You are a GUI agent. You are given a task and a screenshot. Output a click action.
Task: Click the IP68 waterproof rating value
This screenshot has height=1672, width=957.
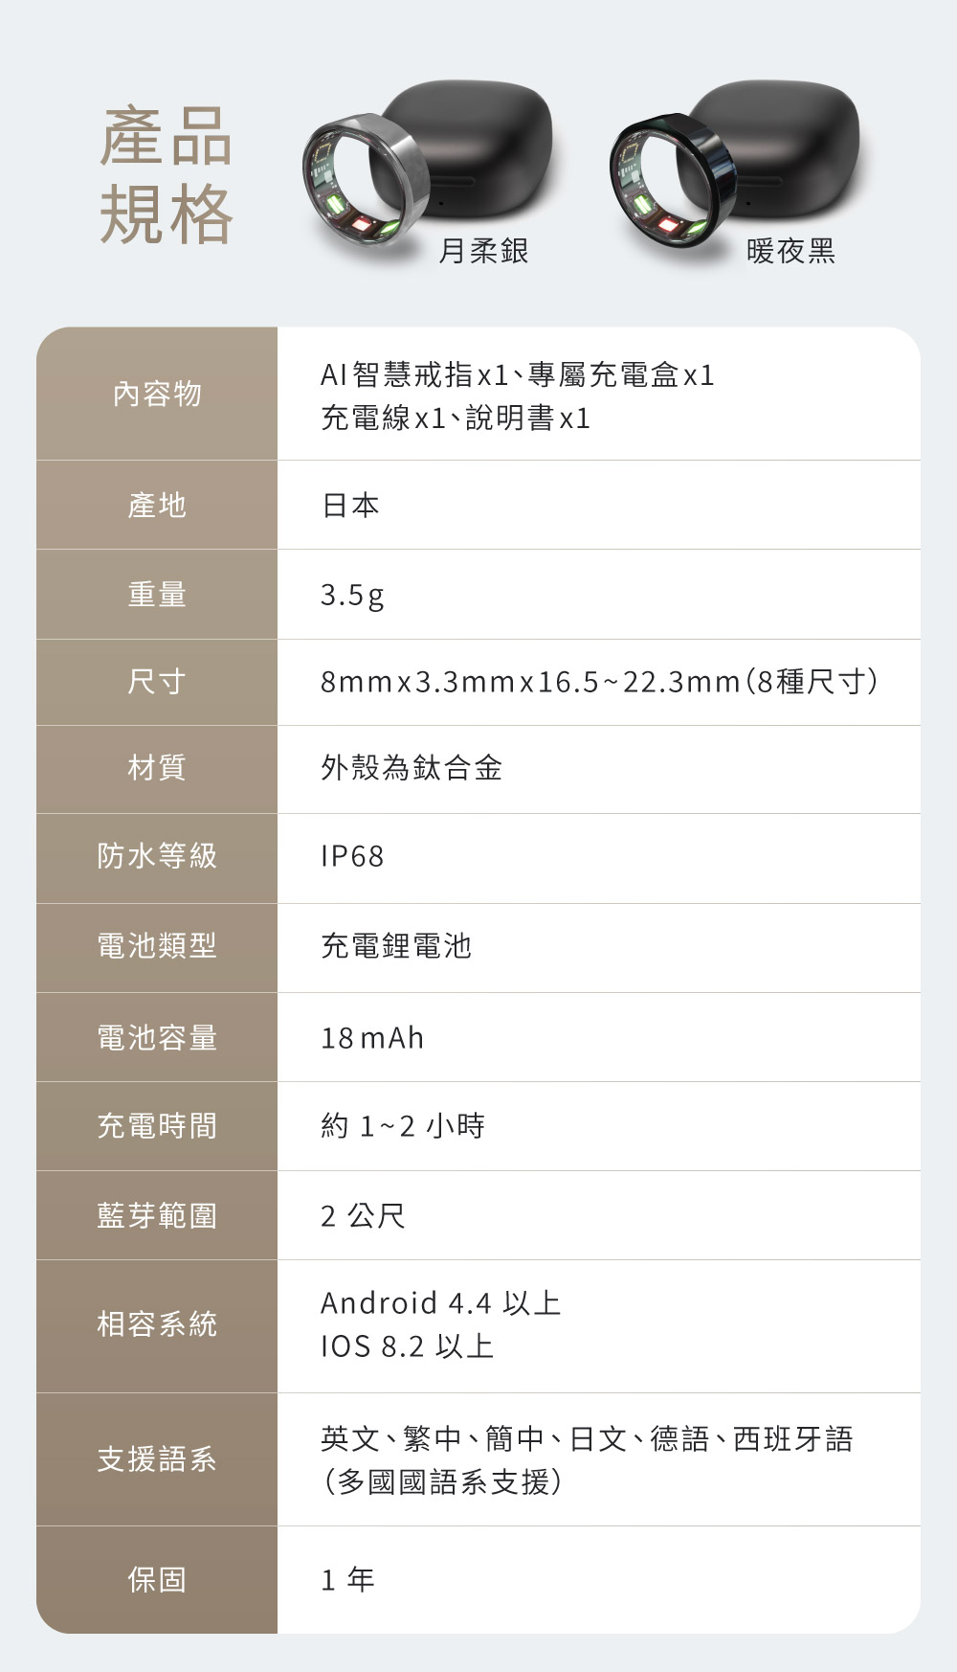click(x=352, y=856)
